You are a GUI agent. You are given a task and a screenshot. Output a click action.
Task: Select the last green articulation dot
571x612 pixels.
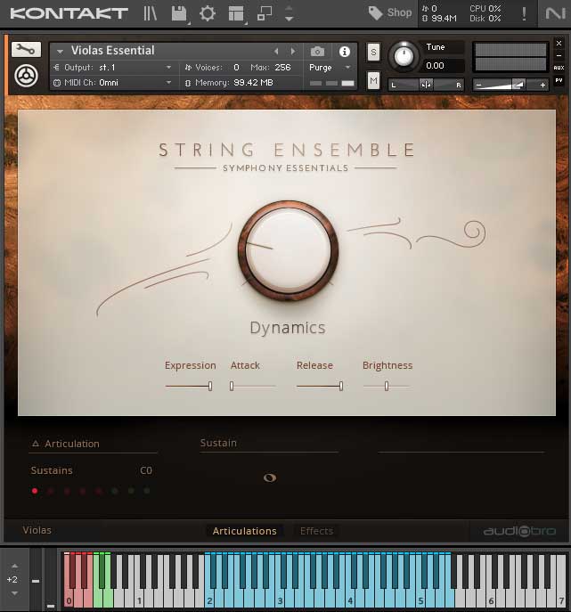pos(147,491)
